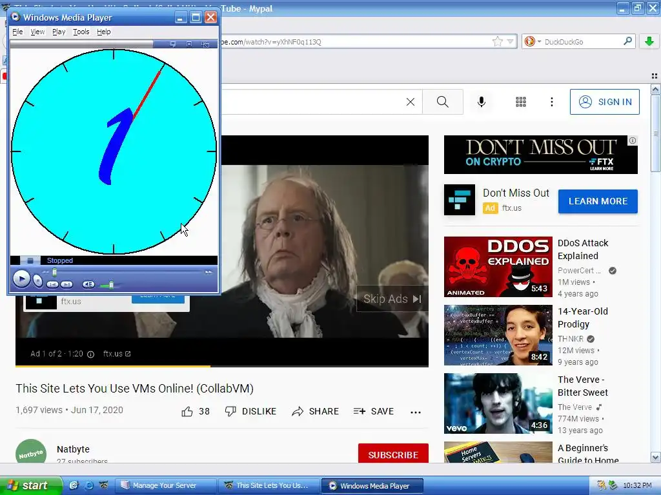Click SAVE to add to playlist
This screenshot has width=661, height=495.
[374, 411]
